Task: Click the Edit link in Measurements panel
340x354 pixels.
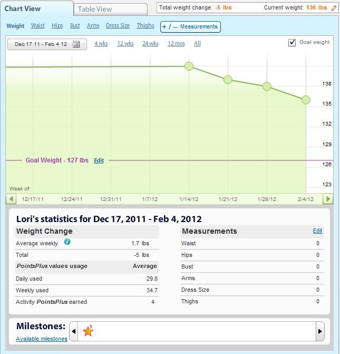Action: [x=317, y=231]
